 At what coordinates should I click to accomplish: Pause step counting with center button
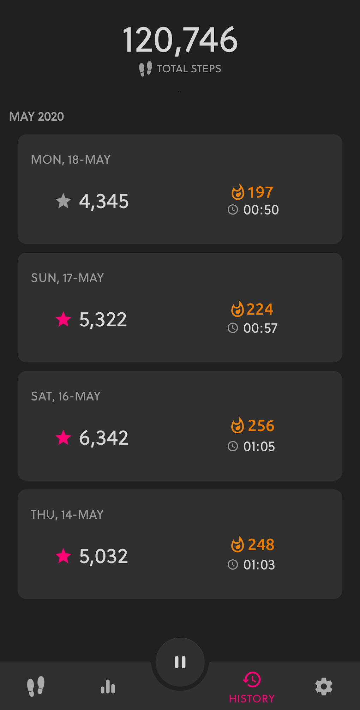pyautogui.click(x=180, y=662)
